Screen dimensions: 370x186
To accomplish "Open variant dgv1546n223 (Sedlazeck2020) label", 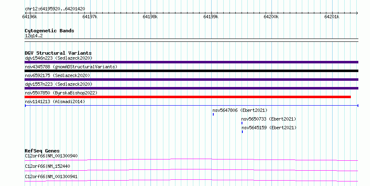I will (x=59, y=58).
